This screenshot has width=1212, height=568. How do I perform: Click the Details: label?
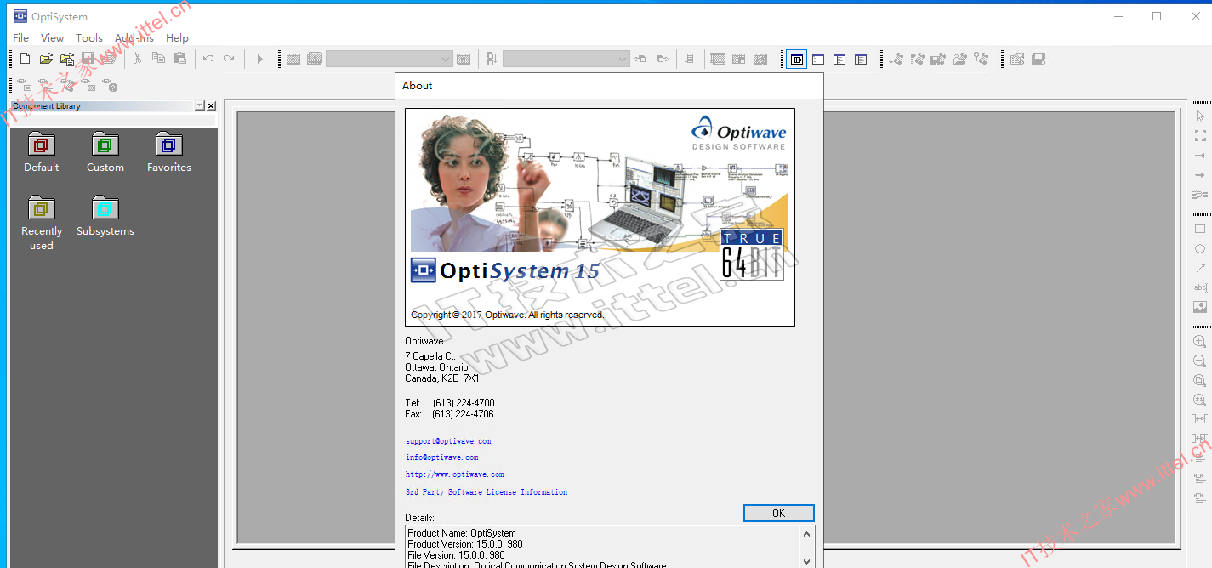tap(420, 518)
